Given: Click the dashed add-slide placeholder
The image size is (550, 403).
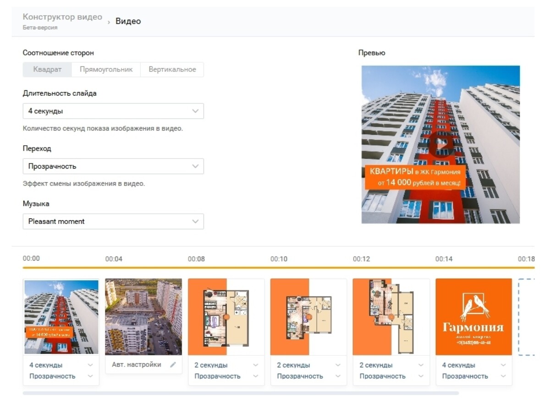Looking at the screenshot, I should pyautogui.click(x=527, y=317).
